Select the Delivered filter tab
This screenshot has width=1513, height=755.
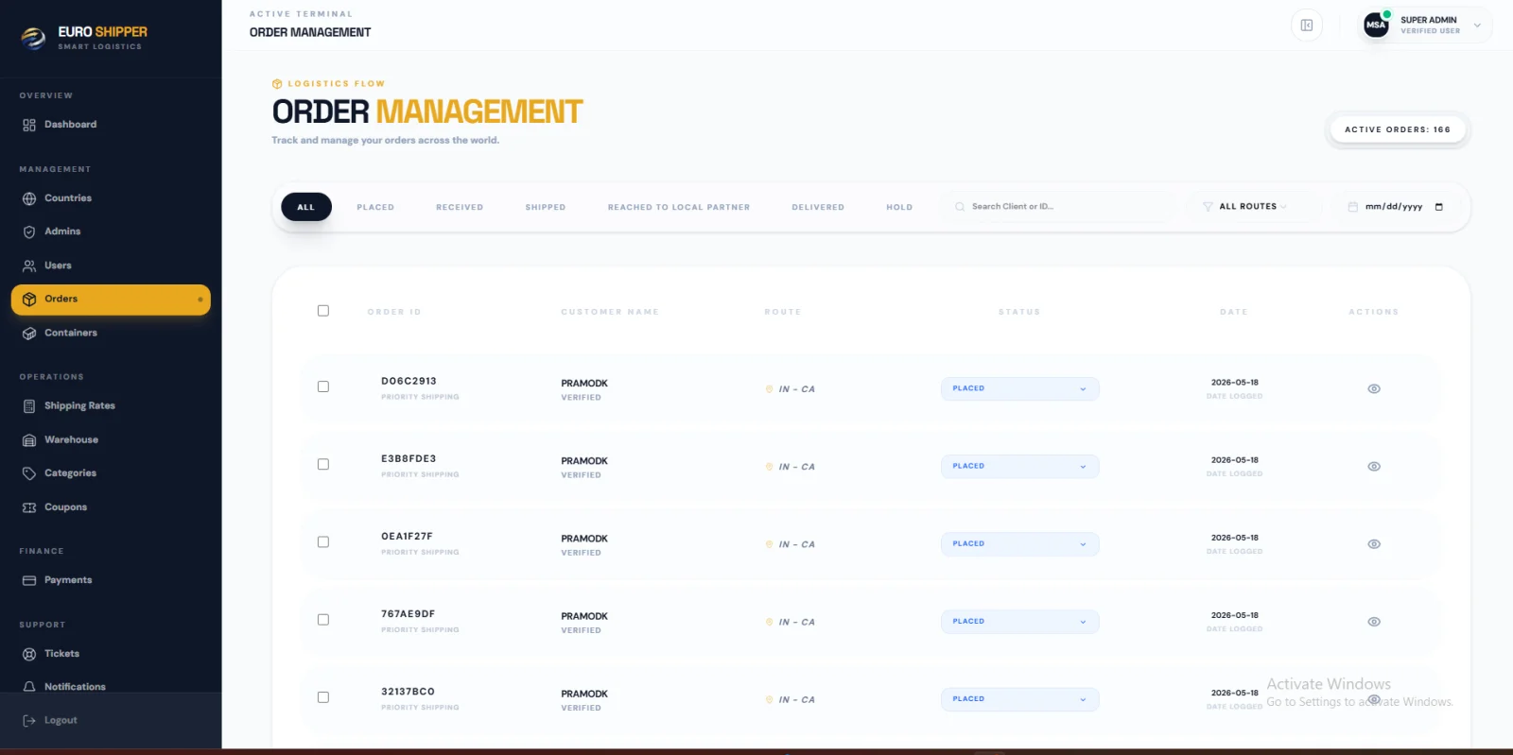tap(818, 207)
